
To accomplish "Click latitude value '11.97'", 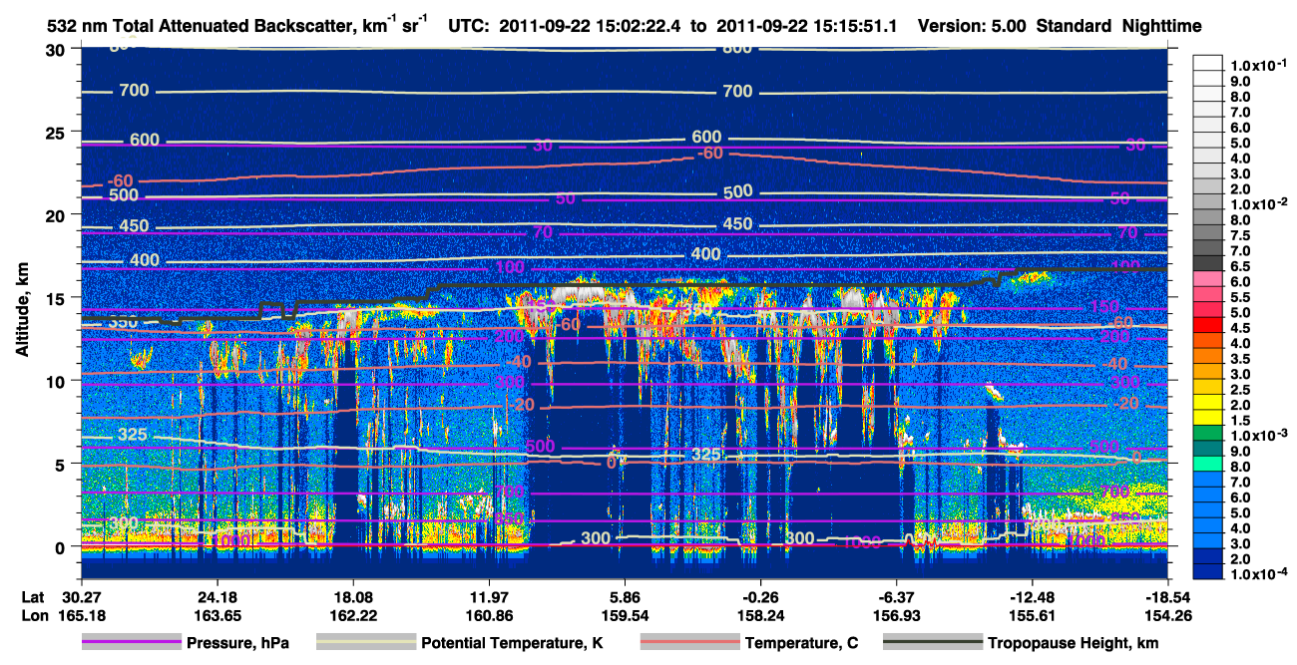I will (x=488, y=597).
